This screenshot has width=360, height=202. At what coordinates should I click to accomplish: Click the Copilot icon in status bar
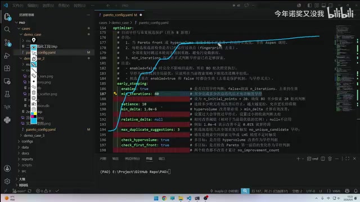pyautogui.click(x=347, y=191)
